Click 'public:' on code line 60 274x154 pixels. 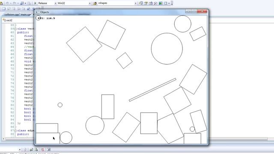23,33
